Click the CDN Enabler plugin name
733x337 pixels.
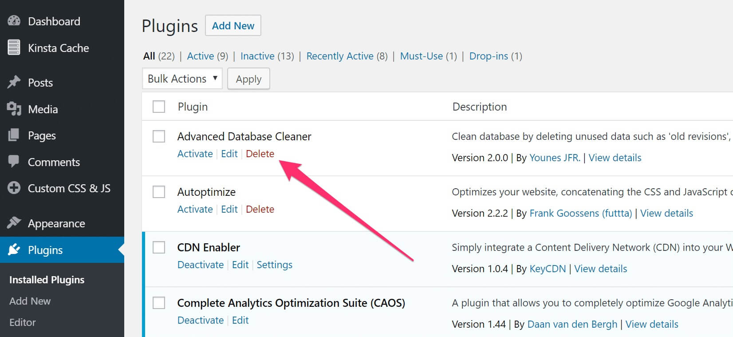[209, 247]
